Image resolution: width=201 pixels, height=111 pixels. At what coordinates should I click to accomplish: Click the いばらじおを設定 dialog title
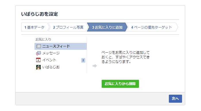click(40, 14)
